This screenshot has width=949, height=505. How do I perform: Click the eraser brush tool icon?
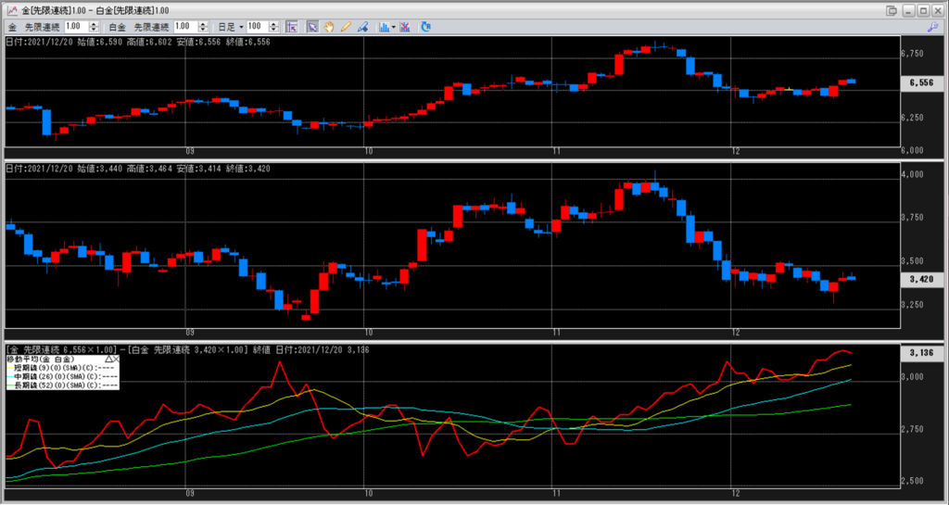(363, 27)
